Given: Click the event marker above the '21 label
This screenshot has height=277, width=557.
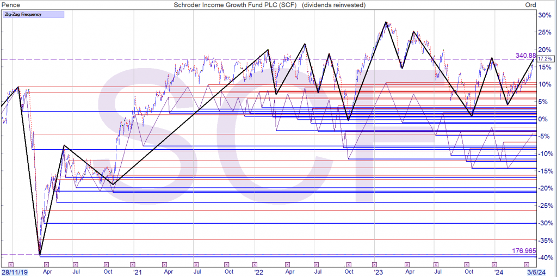Looking at the screenshot, I should pos(133,264).
